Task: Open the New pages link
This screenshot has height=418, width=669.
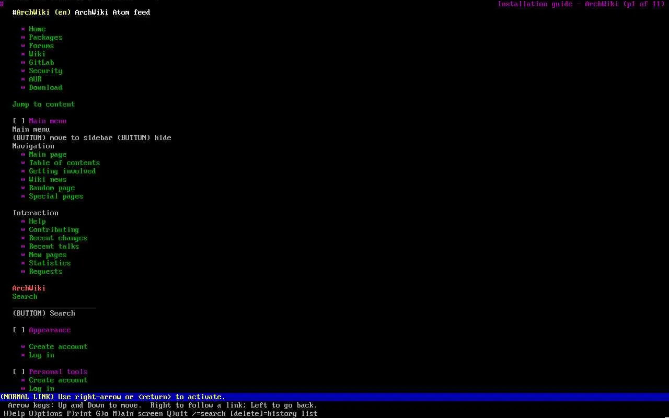Action: coord(48,254)
